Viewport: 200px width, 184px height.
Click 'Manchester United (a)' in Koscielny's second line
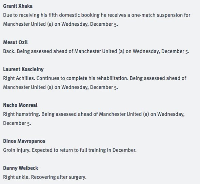28,87
